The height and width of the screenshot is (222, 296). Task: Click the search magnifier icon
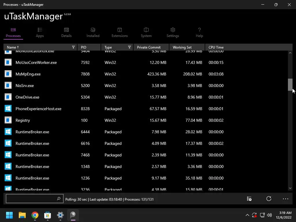click(59, 199)
